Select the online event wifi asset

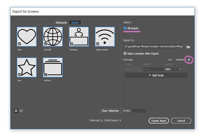pos(105,37)
